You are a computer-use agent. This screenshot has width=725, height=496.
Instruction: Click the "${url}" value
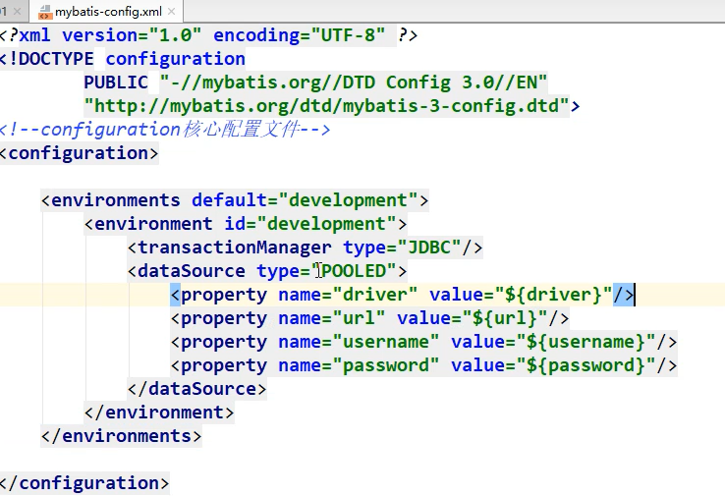click(x=505, y=318)
